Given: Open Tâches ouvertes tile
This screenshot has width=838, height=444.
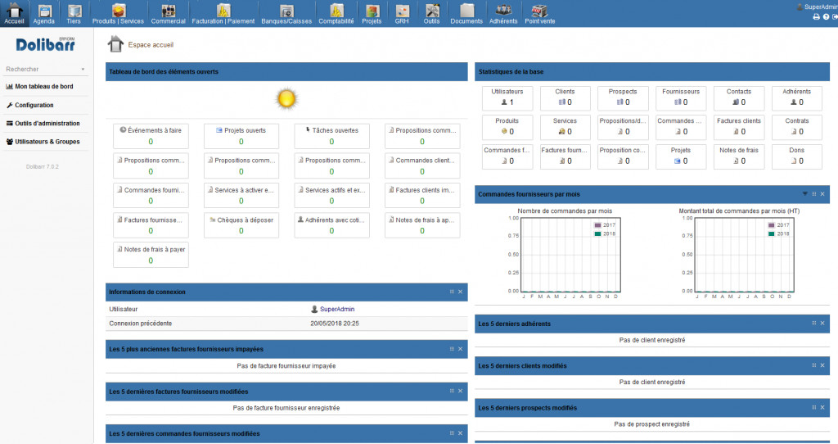Looking at the screenshot, I should point(332,136).
